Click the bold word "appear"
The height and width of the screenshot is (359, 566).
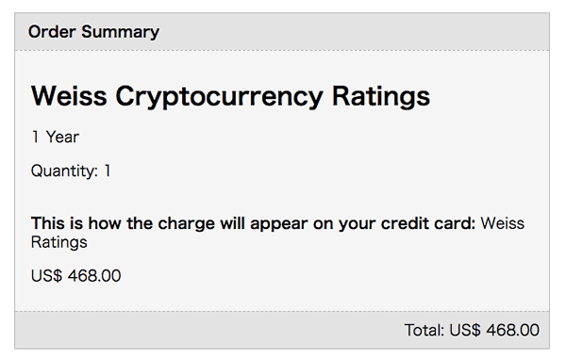tap(278, 225)
